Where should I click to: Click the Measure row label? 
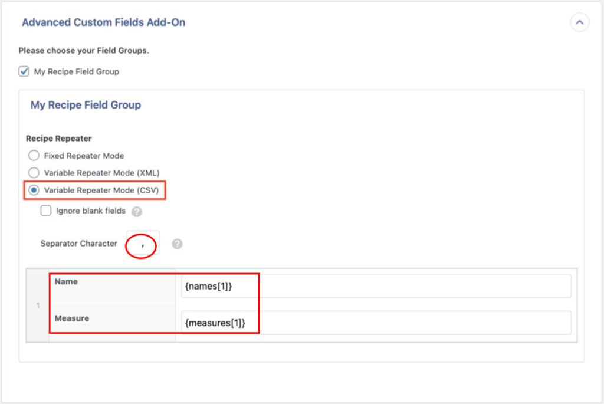click(x=71, y=318)
